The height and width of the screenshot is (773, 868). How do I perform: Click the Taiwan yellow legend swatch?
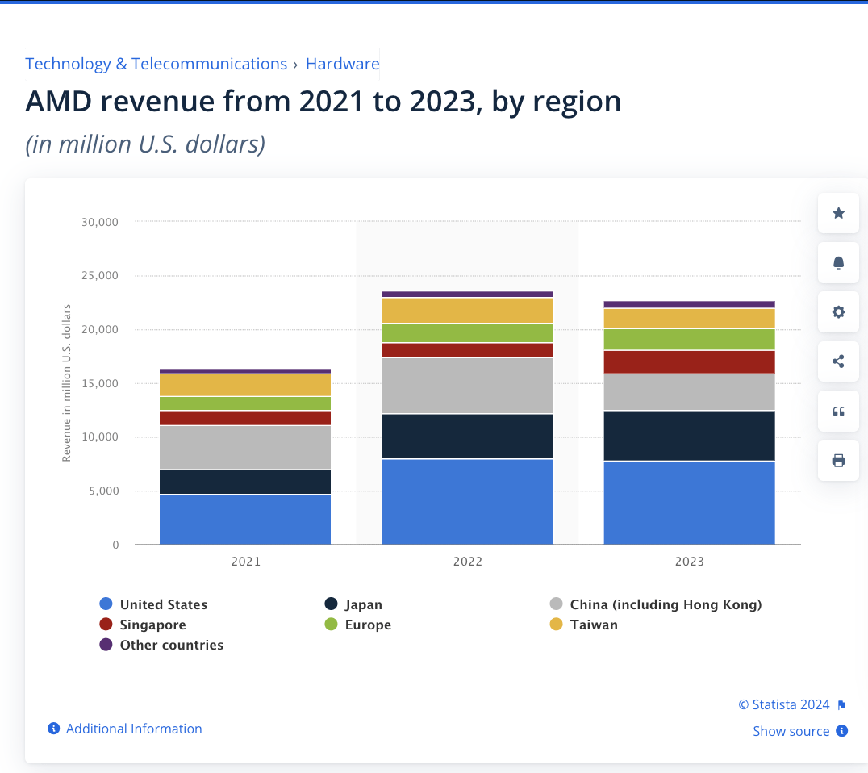coord(557,625)
